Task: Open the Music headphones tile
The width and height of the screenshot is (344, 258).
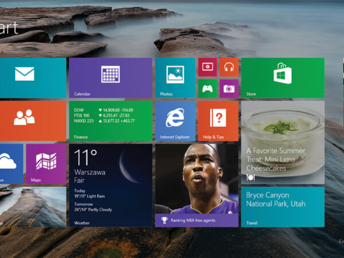Action: pyautogui.click(x=229, y=67)
